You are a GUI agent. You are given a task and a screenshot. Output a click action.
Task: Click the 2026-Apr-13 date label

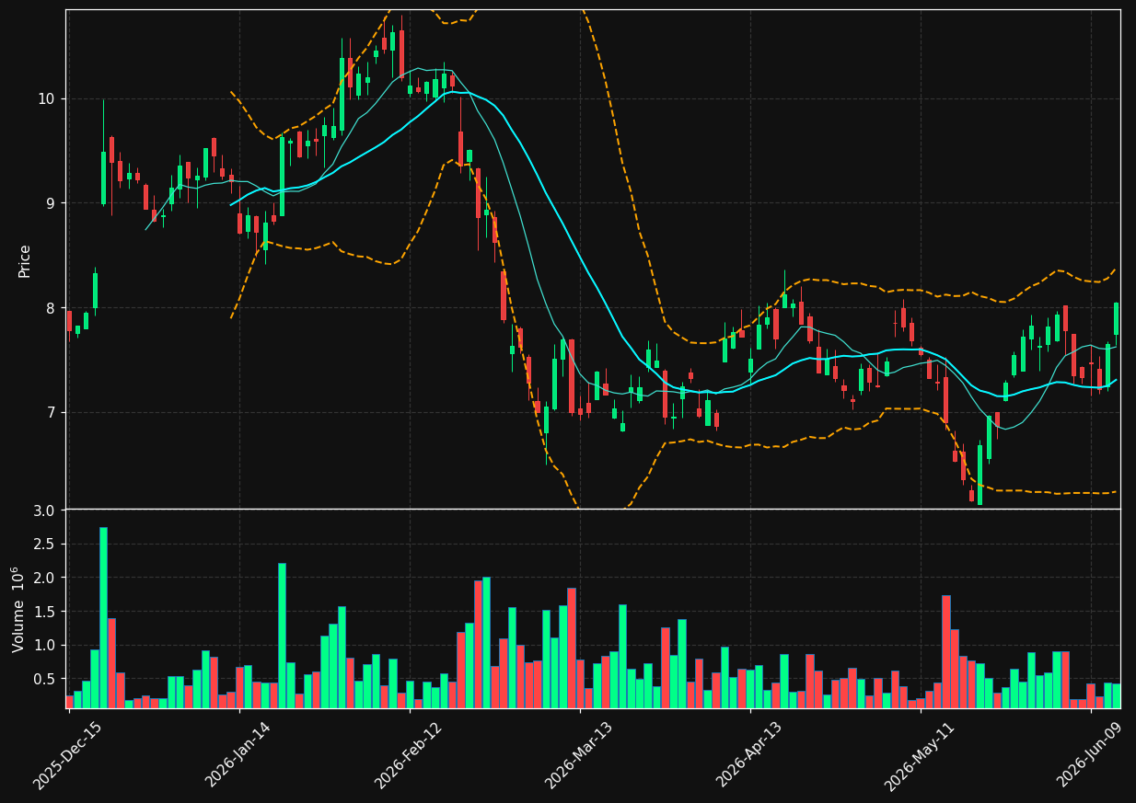coord(748,756)
